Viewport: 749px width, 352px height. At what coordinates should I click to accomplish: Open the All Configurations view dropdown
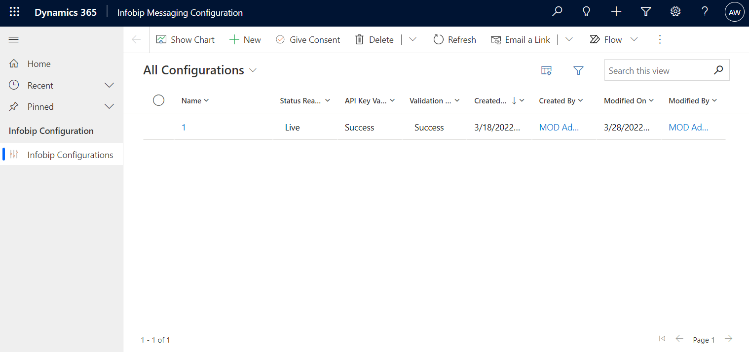click(x=253, y=70)
